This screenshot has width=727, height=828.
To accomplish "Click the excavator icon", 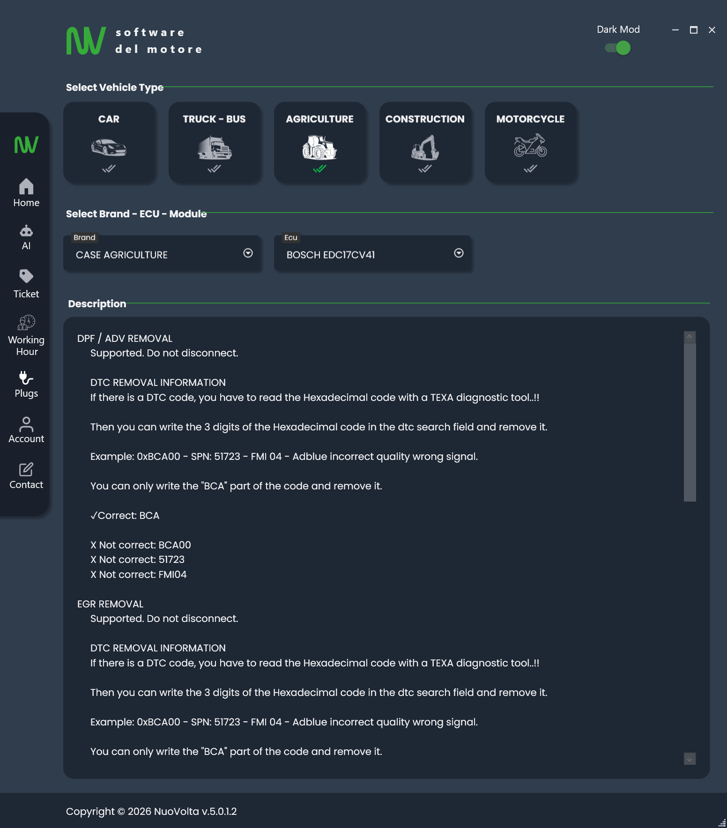I will [425, 148].
